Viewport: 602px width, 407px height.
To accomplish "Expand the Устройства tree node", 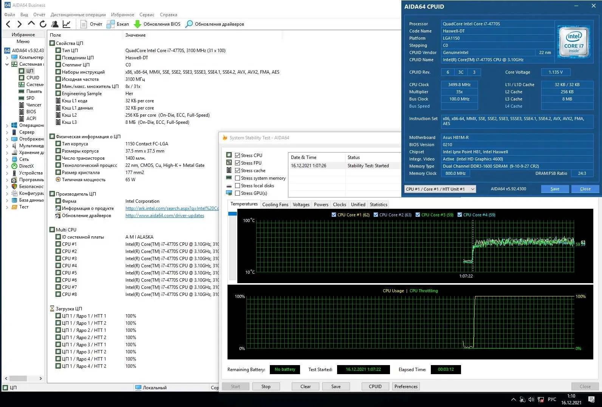I will coord(7,173).
